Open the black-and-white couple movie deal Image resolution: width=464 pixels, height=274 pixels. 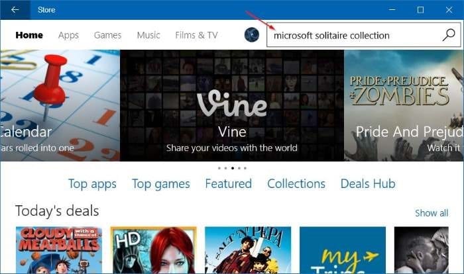coord(422,250)
